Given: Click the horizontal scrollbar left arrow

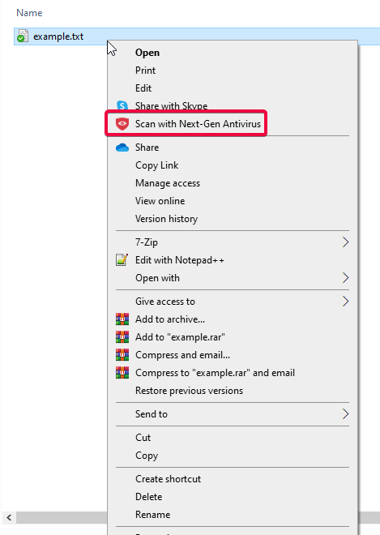Looking at the screenshot, I should [x=9, y=518].
